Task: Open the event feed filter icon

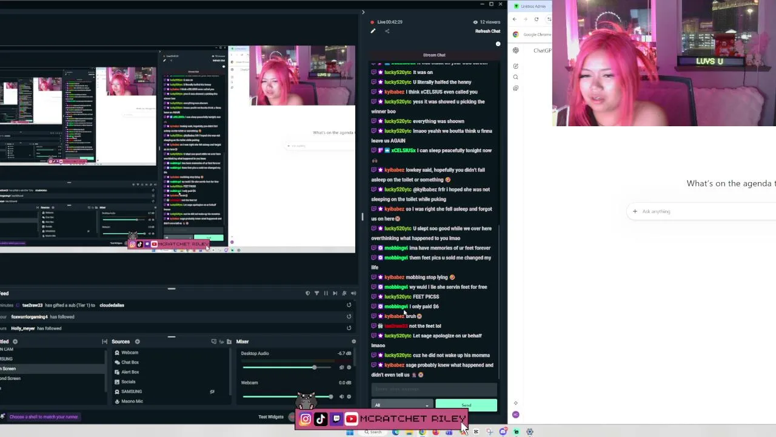Action: click(316, 293)
